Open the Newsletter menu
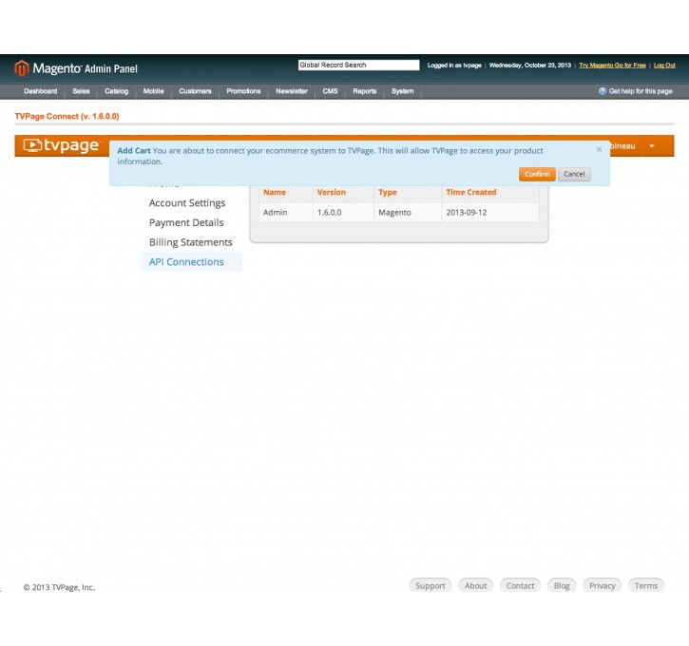This screenshot has height=646, width=689. [x=292, y=91]
